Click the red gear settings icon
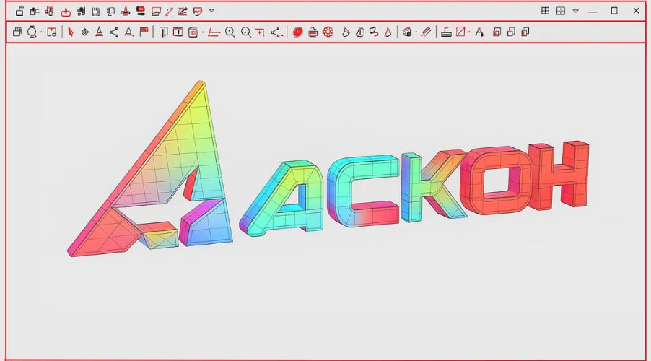The image size is (651, 361). [328, 32]
